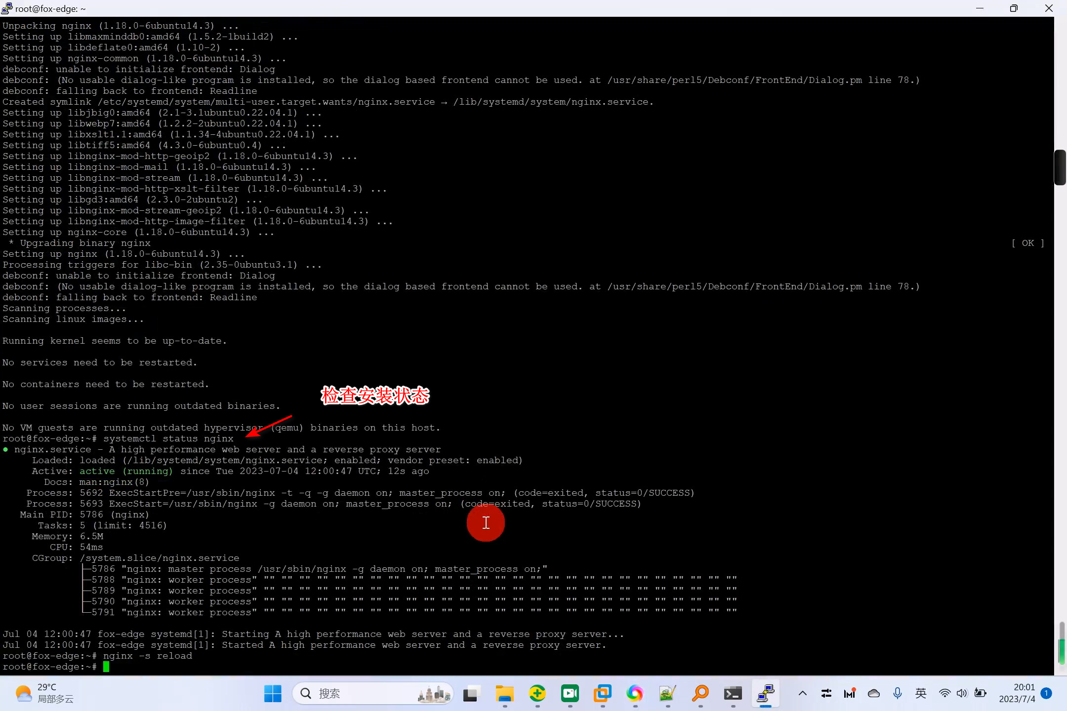
Task: Switch the input method 英 indicator
Action: point(921,694)
